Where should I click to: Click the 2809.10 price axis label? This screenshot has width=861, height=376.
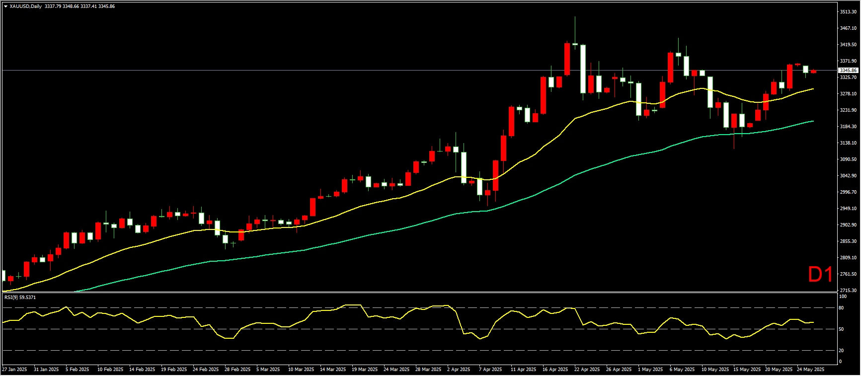coord(848,258)
